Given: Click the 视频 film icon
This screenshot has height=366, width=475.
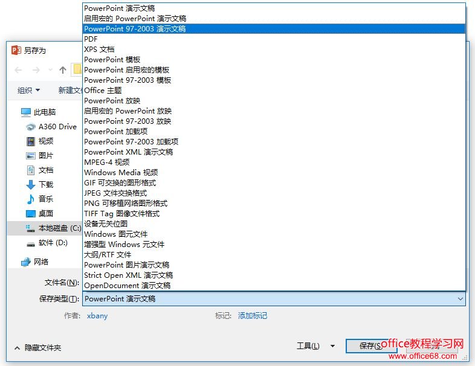Looking at the screenshot, I should pos(31,141).
